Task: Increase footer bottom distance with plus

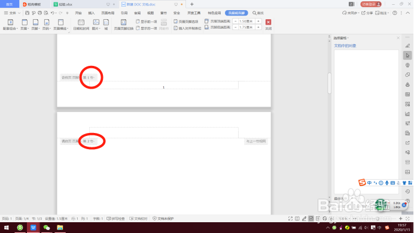Action: pyautogui.click(x=258, y=27)
